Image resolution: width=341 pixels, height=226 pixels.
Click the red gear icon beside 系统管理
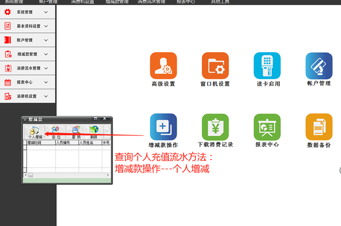(7, 12)
